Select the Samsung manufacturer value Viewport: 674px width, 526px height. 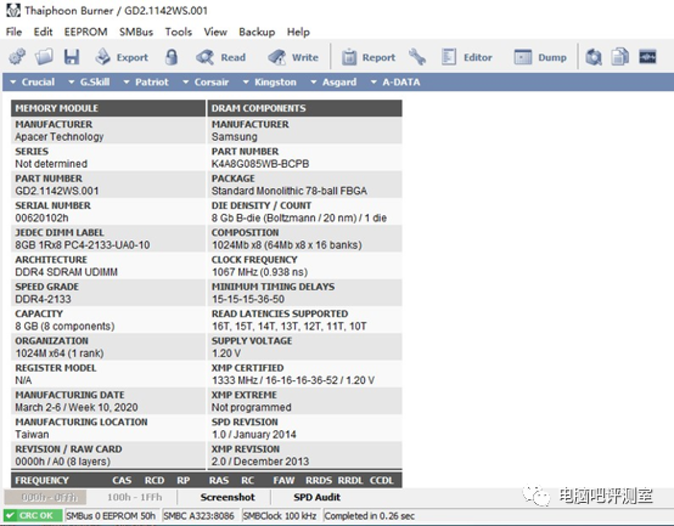click(x=234, y=136)
